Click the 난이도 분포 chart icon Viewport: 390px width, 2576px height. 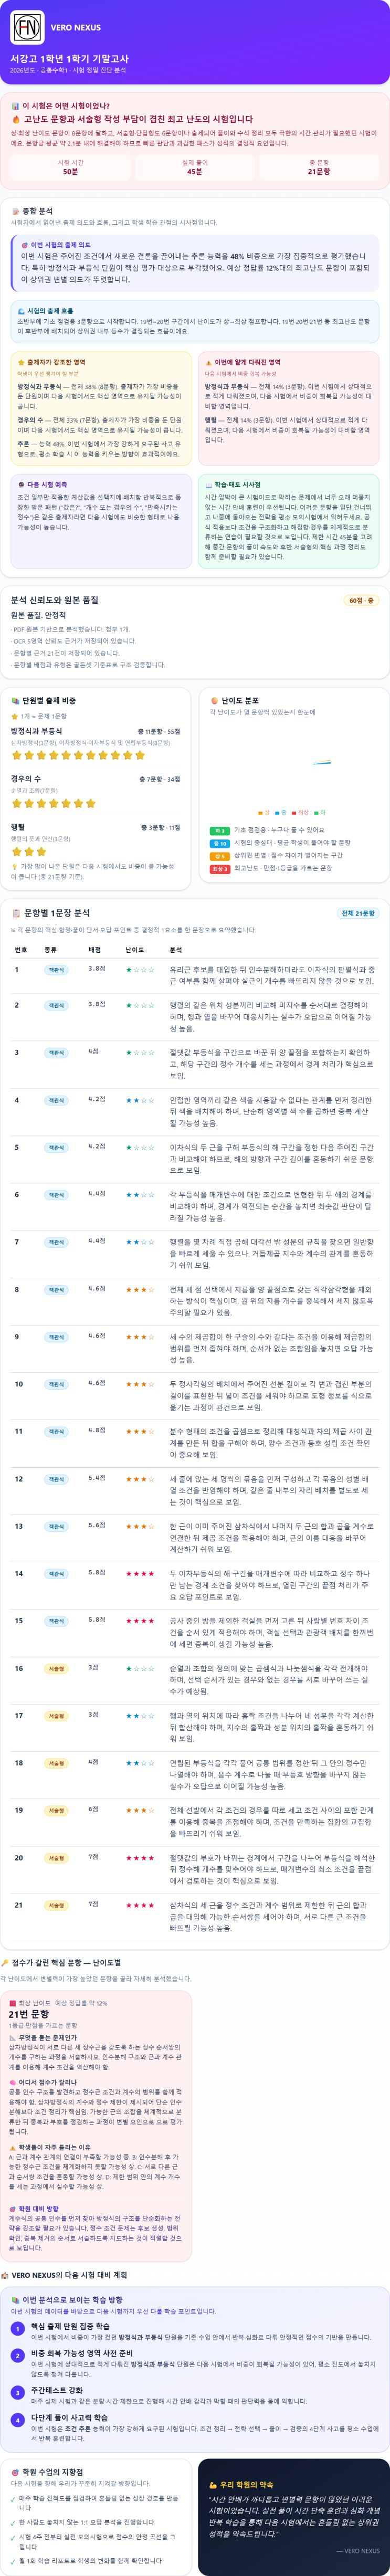coord(215,701)
